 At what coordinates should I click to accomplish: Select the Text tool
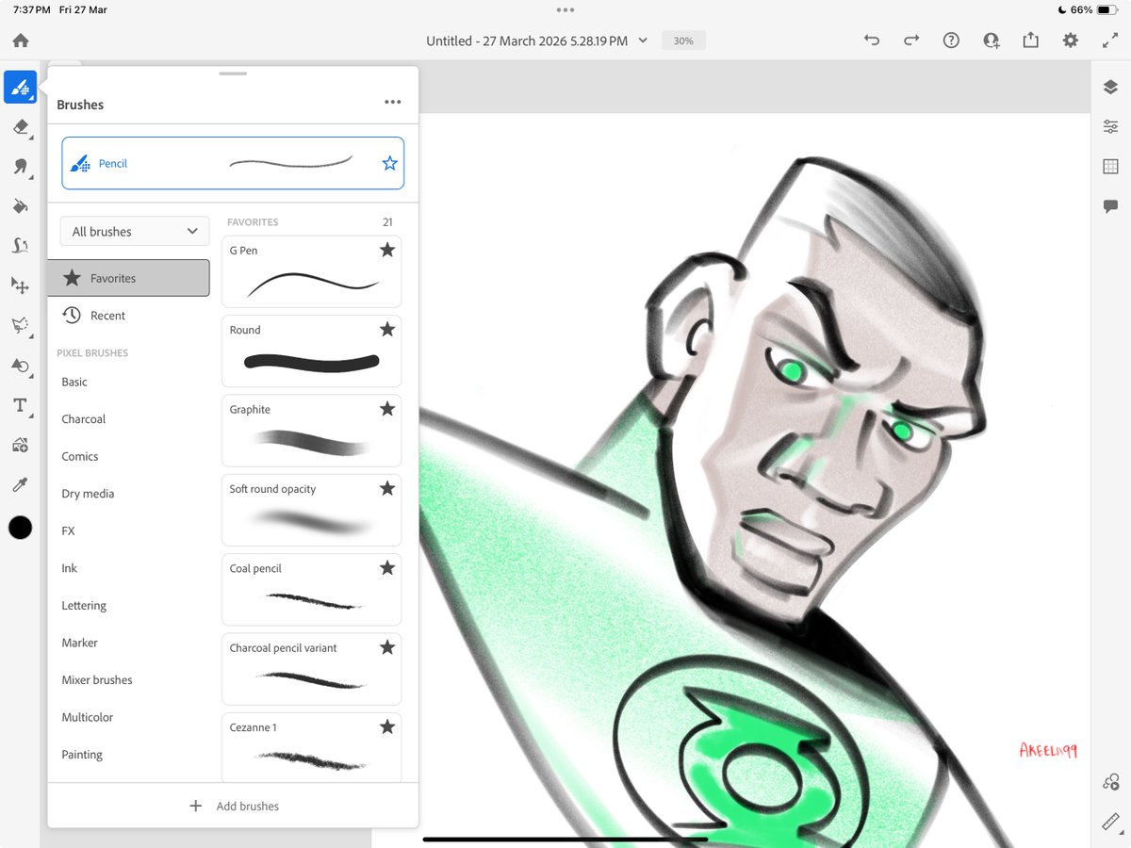click(21, 405)
